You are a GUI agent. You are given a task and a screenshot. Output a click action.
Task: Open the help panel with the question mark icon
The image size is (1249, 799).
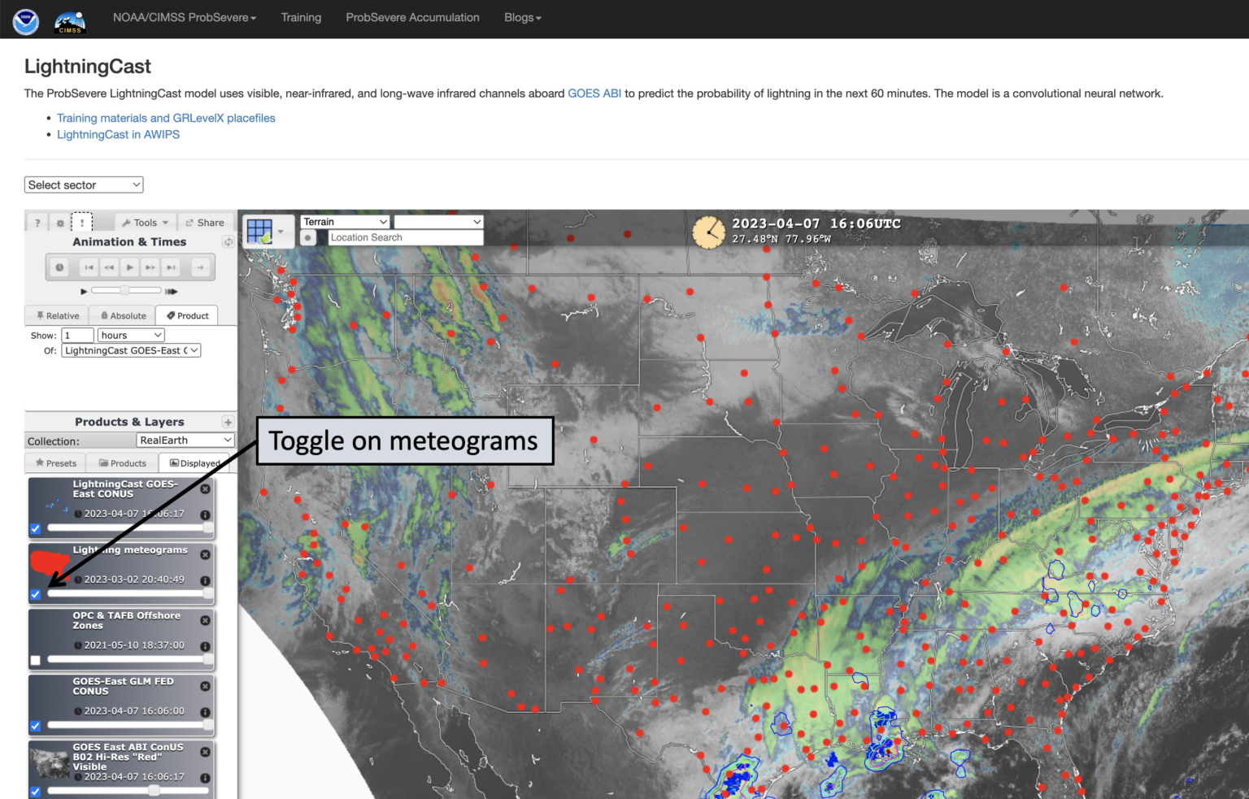[x=37, y=222]
